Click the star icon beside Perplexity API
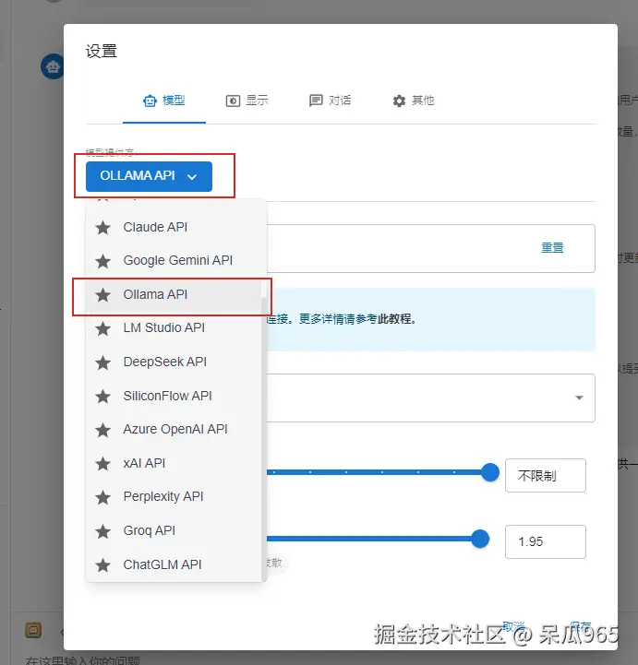The width and height of the screenshot is (638, 665). (x=102, y=497)
